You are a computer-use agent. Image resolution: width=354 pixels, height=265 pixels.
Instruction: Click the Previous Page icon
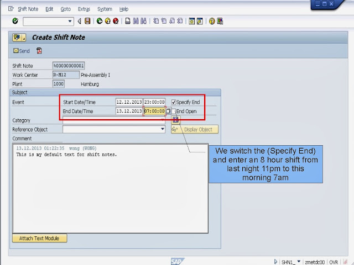[164, 21]
